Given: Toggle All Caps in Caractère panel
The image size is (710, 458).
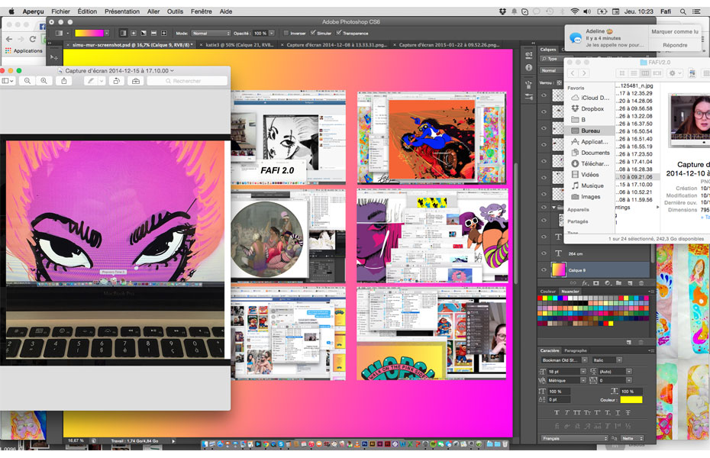Looking at the screenshot, I should 576,412.
